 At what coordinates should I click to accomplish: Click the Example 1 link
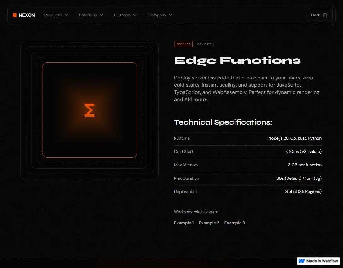[x=184, y=223]
